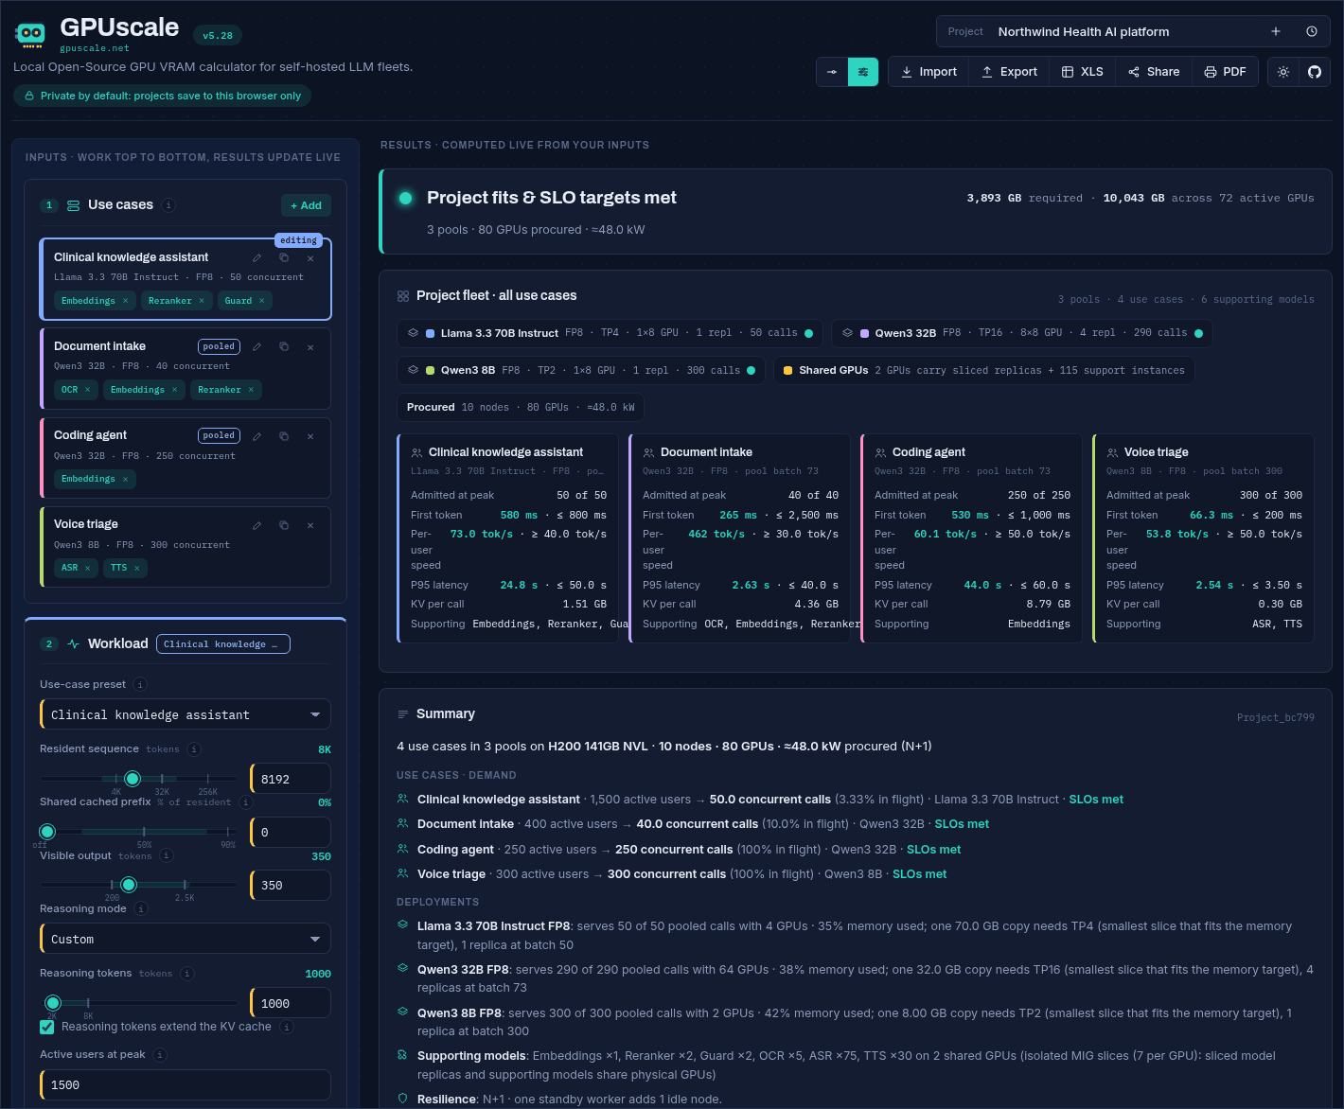Edit Document intake with pencil icon
Screen dimensions: 1344x1109
pos(256,347)
